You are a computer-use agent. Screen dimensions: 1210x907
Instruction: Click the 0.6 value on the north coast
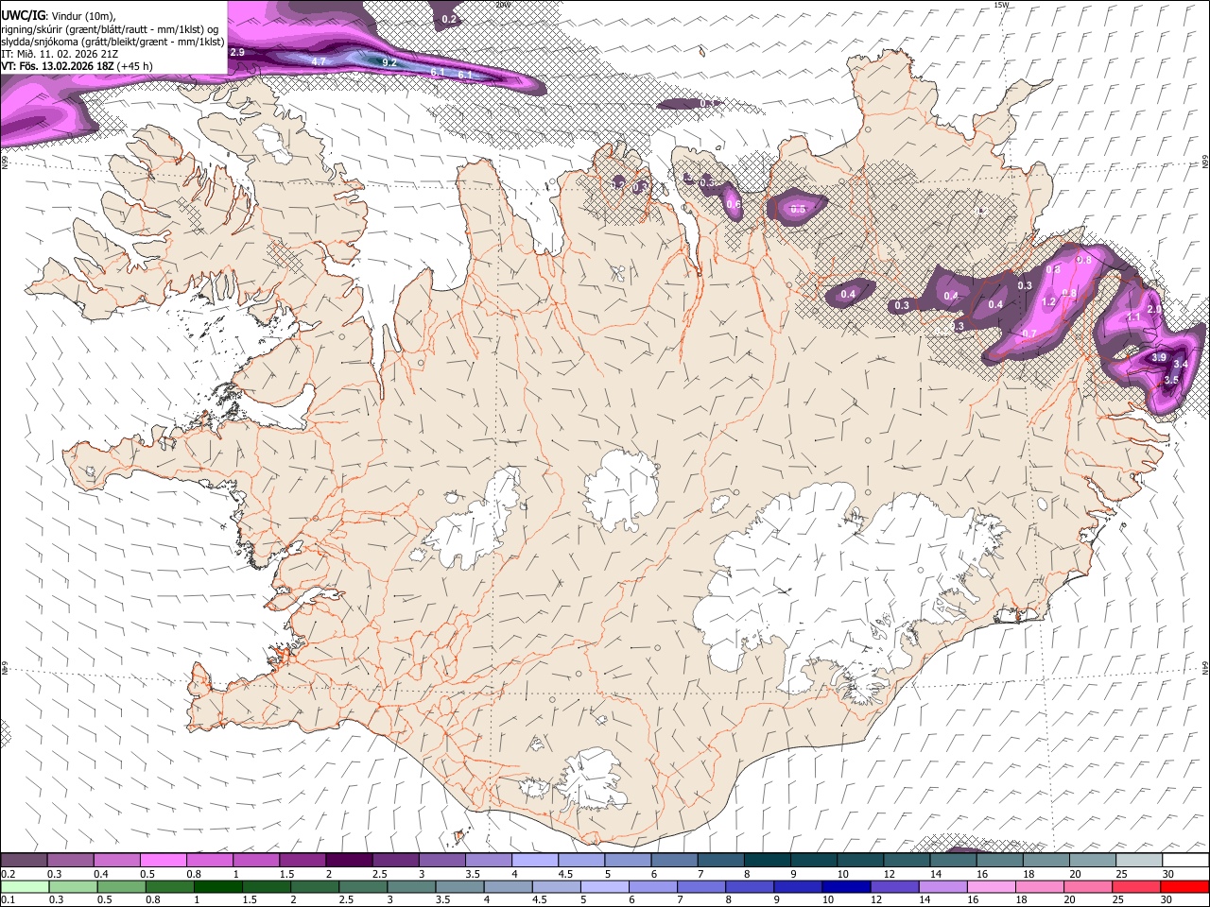tap(734, 204)
